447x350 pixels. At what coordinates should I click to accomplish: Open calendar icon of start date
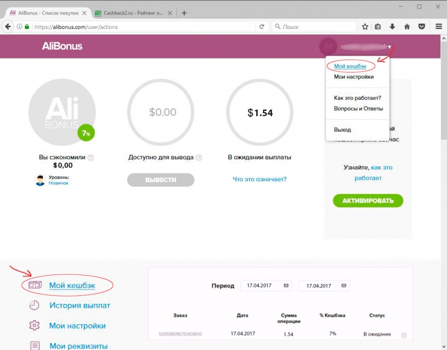(286, 285)
